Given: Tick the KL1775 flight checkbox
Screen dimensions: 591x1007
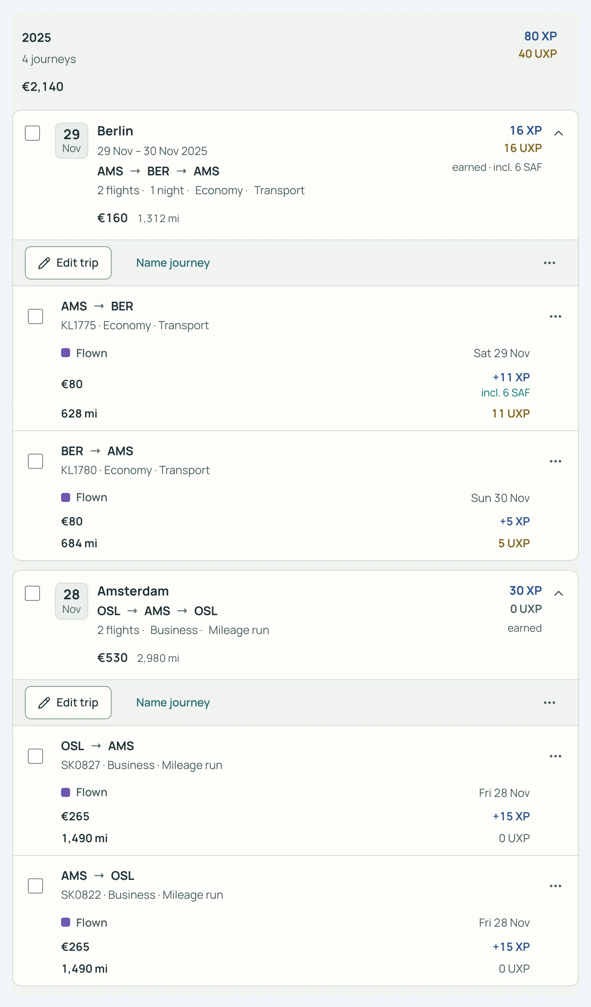Looking at the screenshot, I should coord(35,316).
